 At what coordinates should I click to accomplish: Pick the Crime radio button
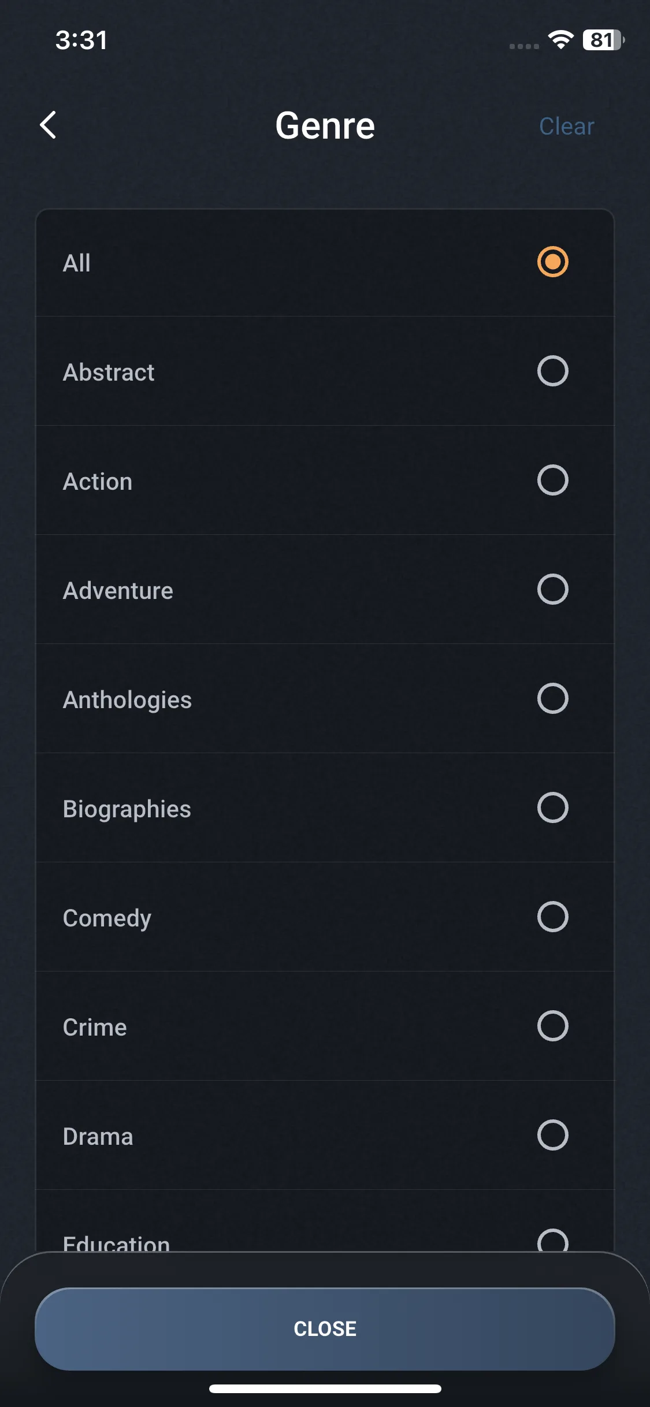pyautogui.click(x=552, y=1026)
